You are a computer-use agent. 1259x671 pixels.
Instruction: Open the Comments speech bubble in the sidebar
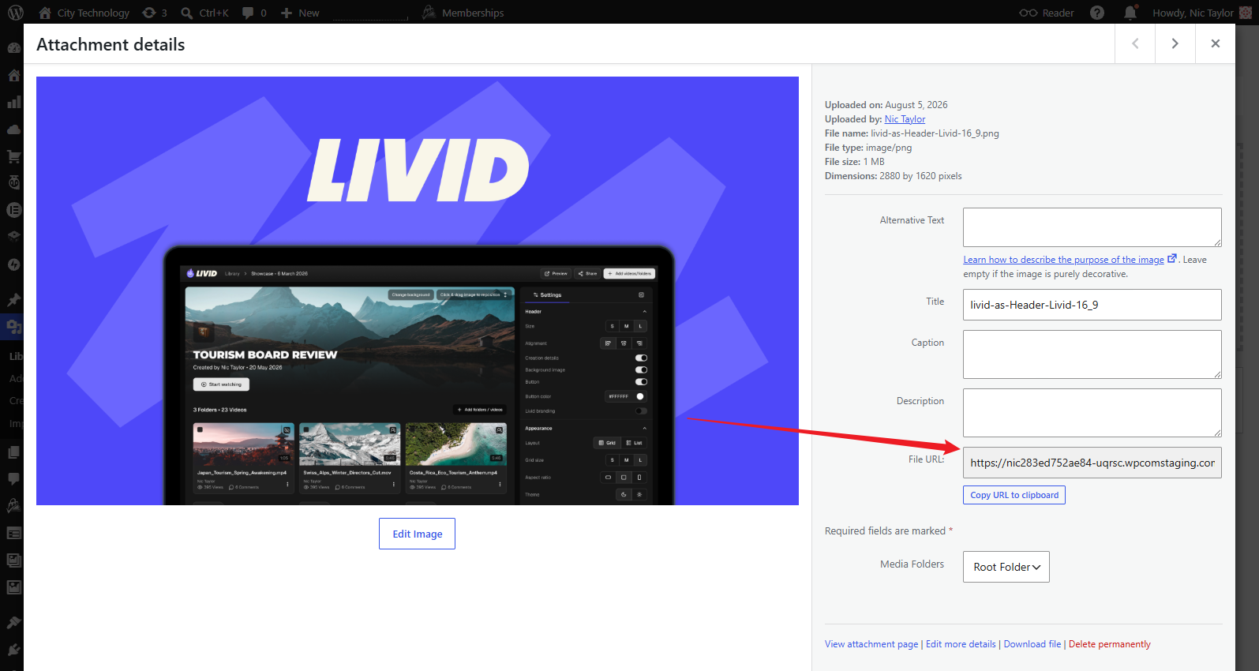pos(13,479)
